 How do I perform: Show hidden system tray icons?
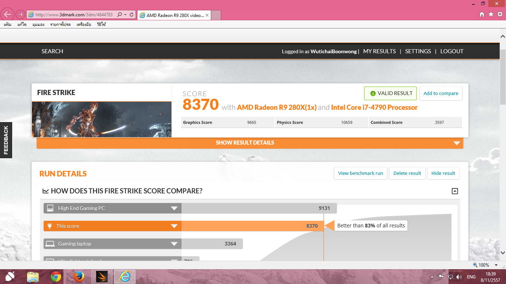pyautogui.click(x=432, y=277)
